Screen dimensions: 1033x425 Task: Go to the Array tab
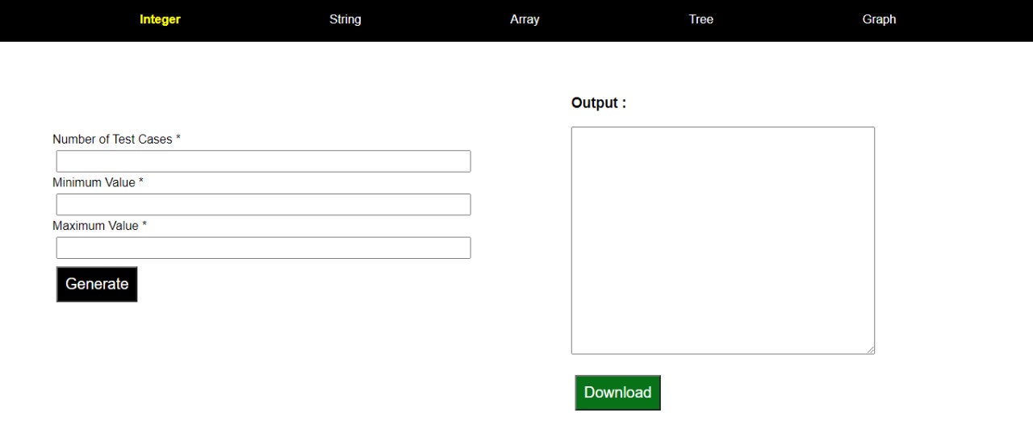[x=525, y=19]
